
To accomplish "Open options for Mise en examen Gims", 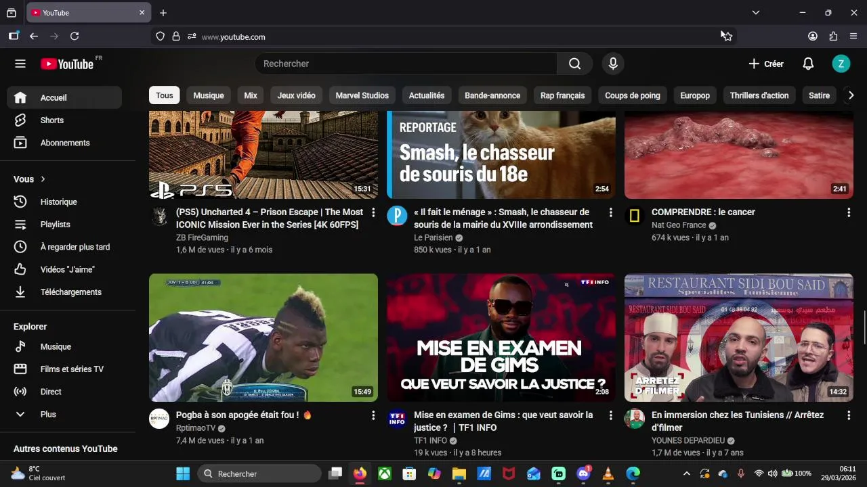I will click(x=611, y=415).
